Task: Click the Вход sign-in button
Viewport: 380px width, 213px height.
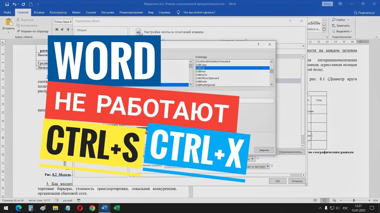Action: (327, 4)
